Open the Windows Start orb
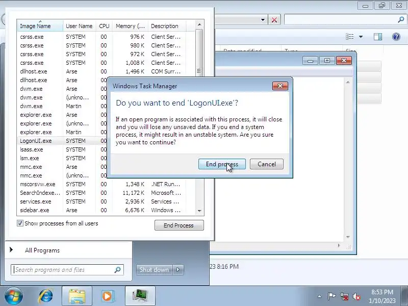 point(14,296)
